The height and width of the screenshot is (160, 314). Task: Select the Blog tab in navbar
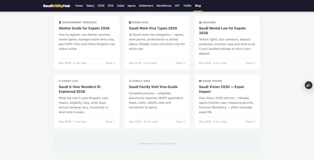pyautogui.click(x=198, y=6)
